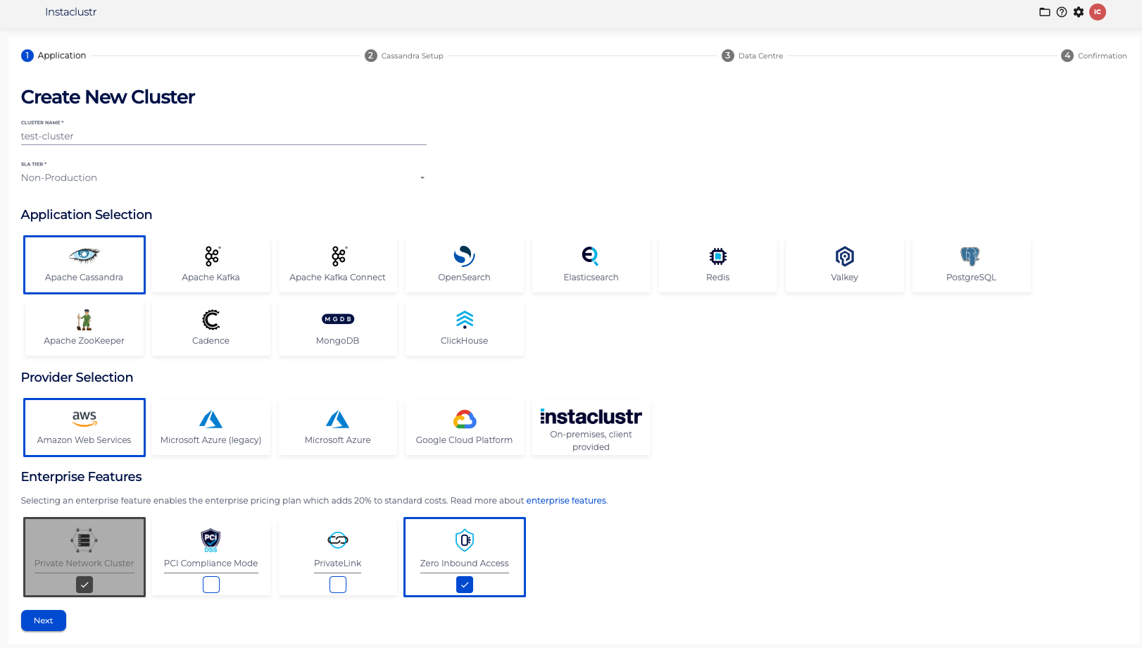1142x648 pixels.
Task: Click the Private Network Cluster card icon
Action: pyautogui.click(x=84, y=540)
